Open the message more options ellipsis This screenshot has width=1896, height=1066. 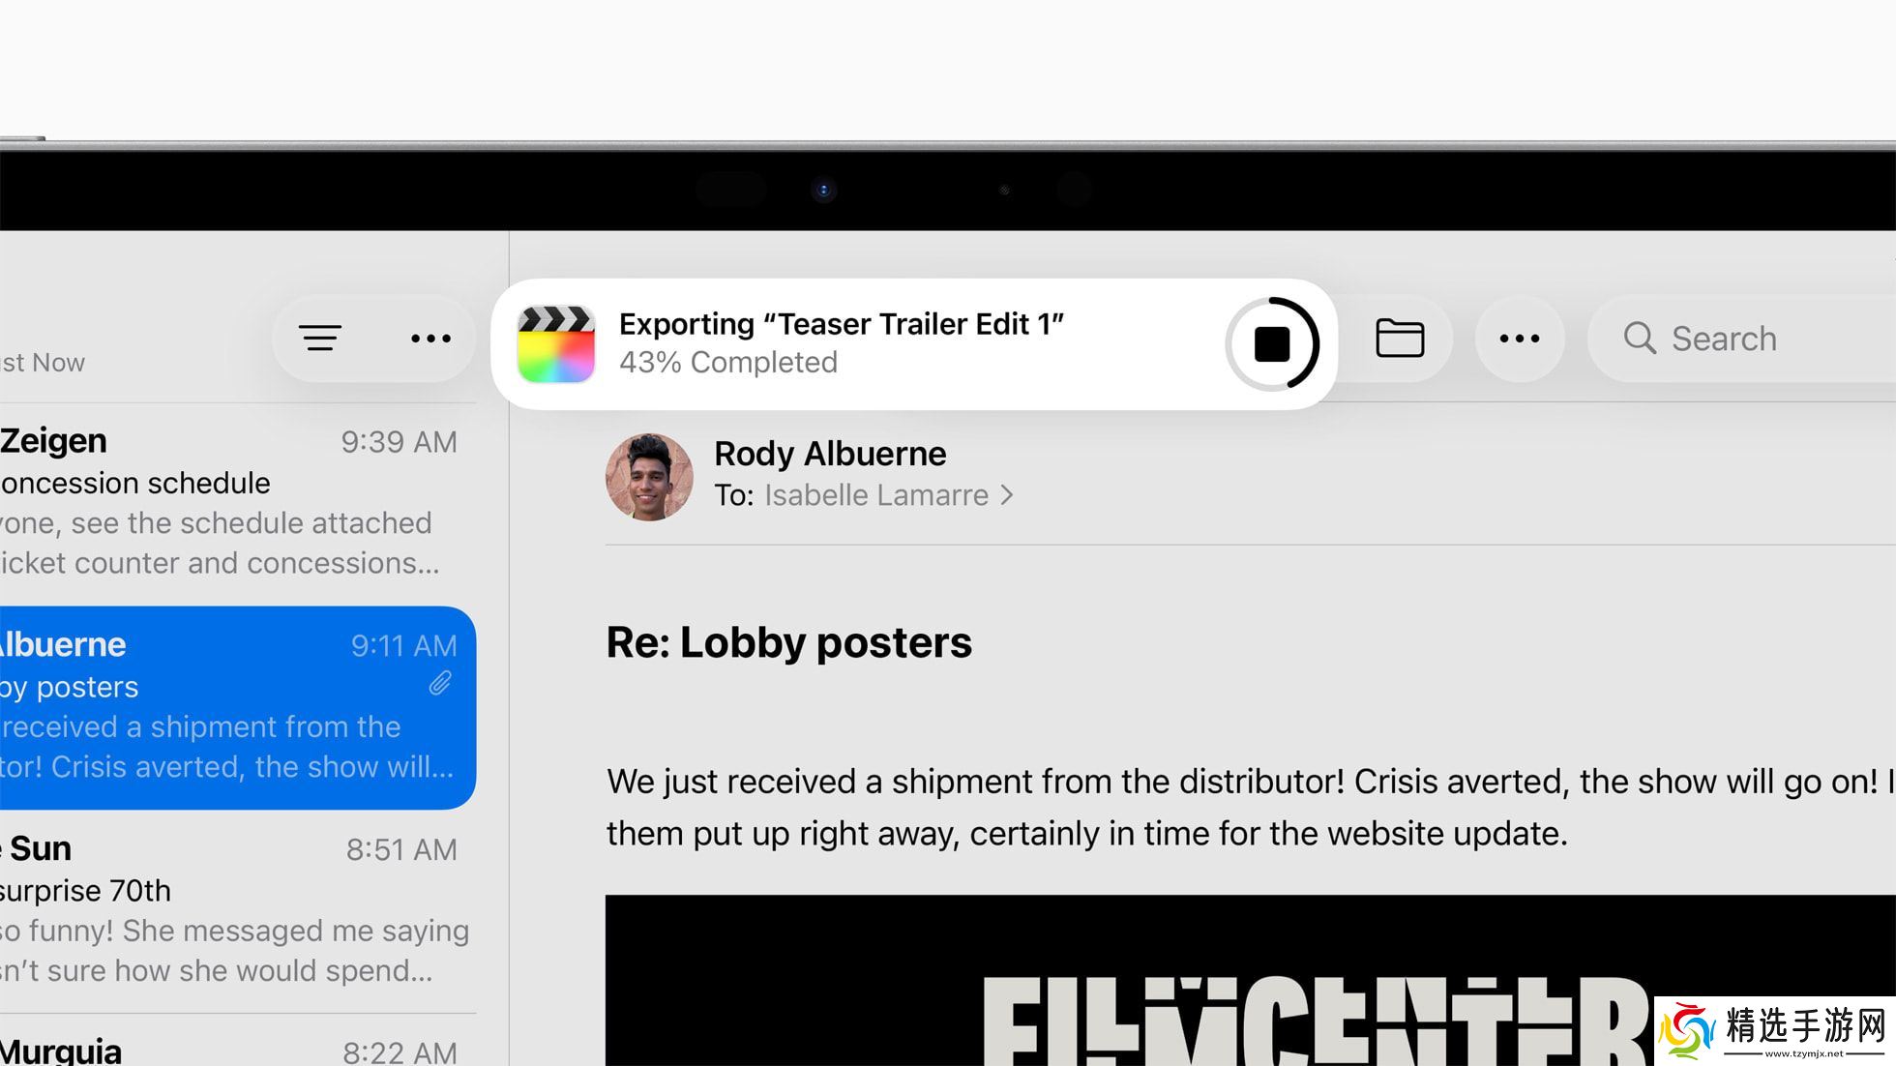coord(1520,339)
